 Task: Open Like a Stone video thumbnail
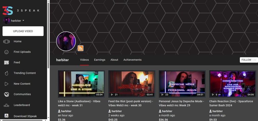click(x=81, y=84)
